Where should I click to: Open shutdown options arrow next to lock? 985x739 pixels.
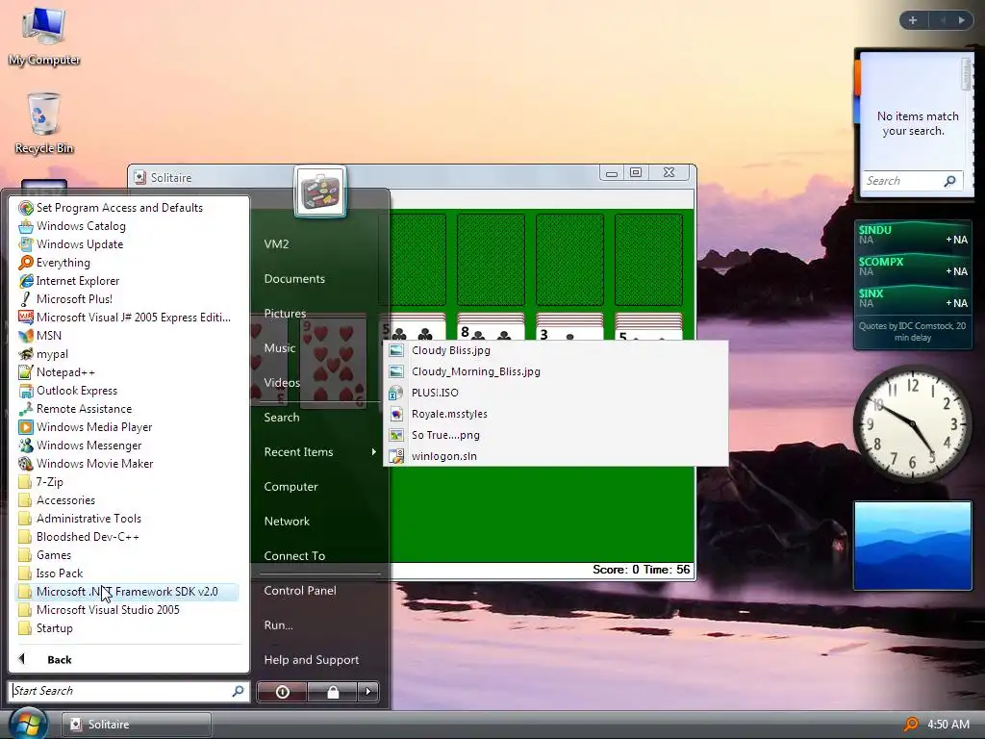[x=368, y=692]
